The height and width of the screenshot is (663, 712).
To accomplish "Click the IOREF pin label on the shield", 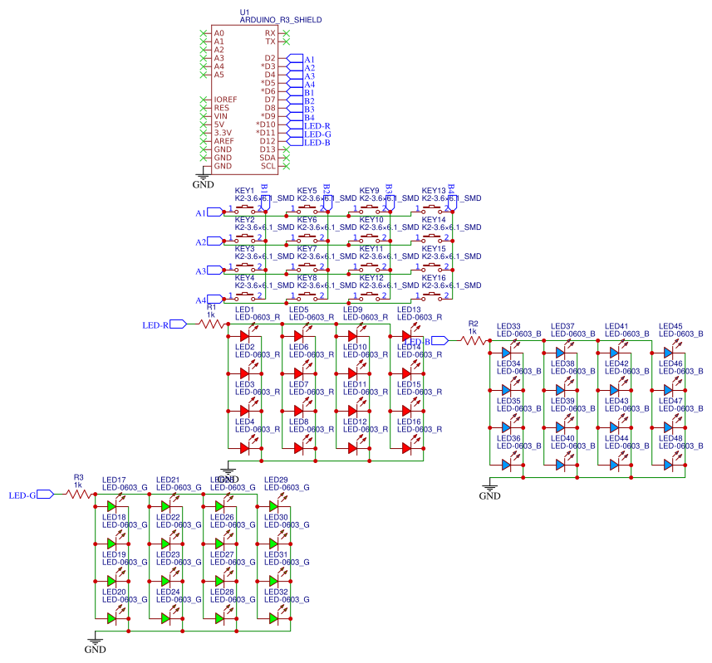I will pyautogui.click(x=225, y=100).
